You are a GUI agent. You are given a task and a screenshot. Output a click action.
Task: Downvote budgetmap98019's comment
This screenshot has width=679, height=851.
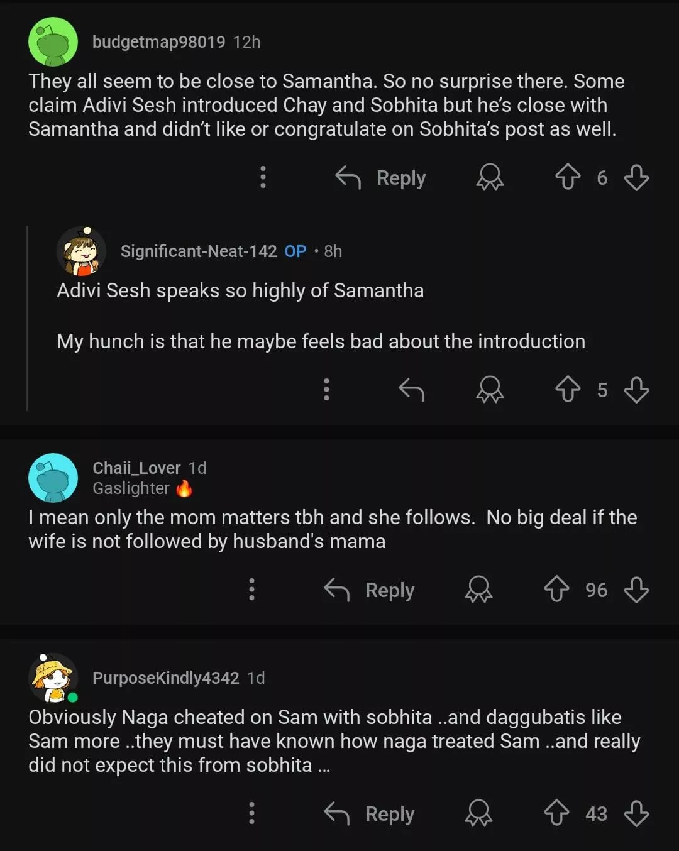pos(636,177)
